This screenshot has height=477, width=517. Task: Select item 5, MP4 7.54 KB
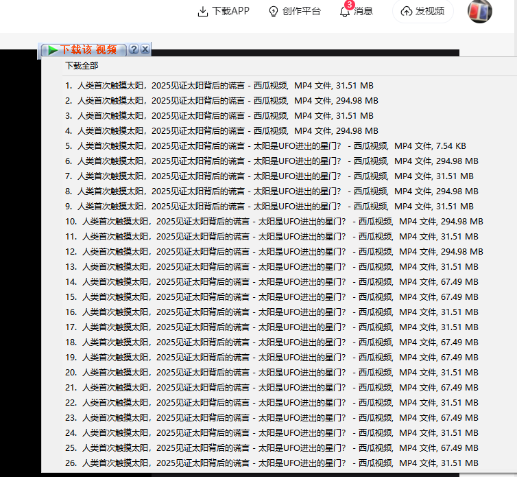[266, 146]
